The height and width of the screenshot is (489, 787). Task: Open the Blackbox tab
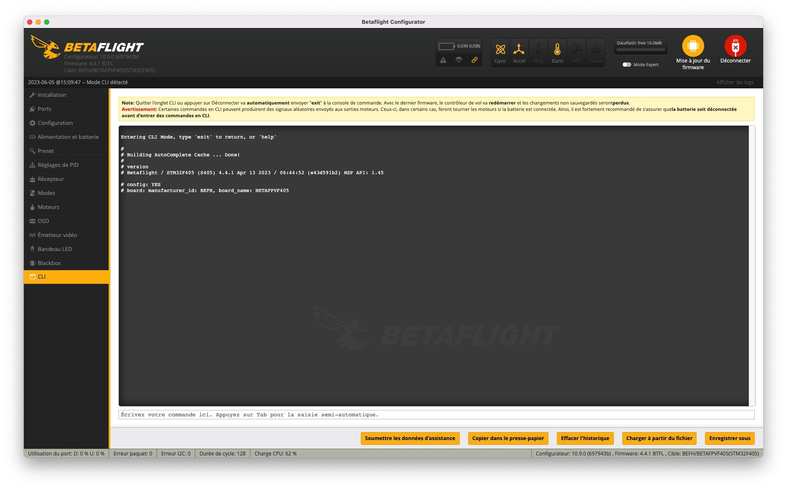pyautogui.click(x=66, y=263)
